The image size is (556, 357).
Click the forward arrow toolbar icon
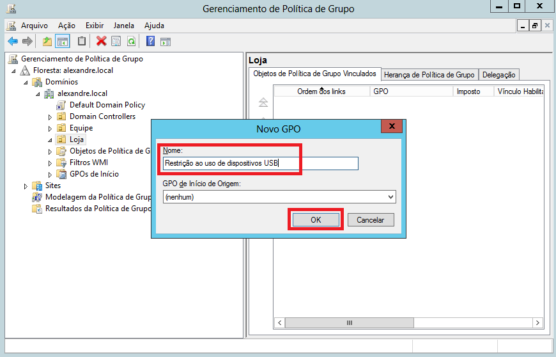pyautogui.click(x=27, y=42)
